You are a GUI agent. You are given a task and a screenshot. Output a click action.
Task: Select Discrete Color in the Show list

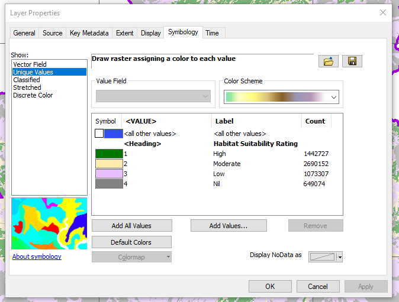(x=49, y=95)
